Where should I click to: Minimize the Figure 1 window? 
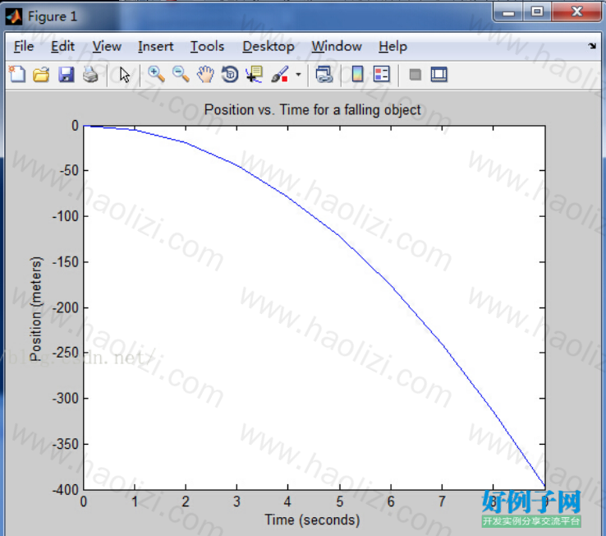[508, 12]
